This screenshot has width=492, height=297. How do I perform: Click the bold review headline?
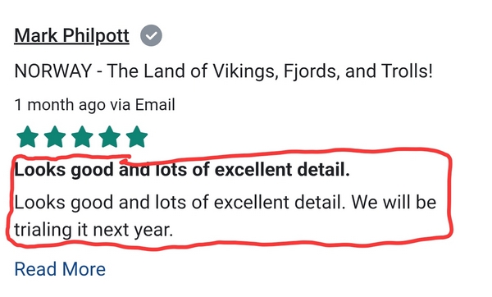182,170
